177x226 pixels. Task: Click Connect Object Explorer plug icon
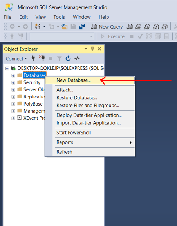[x=33, y=58]
